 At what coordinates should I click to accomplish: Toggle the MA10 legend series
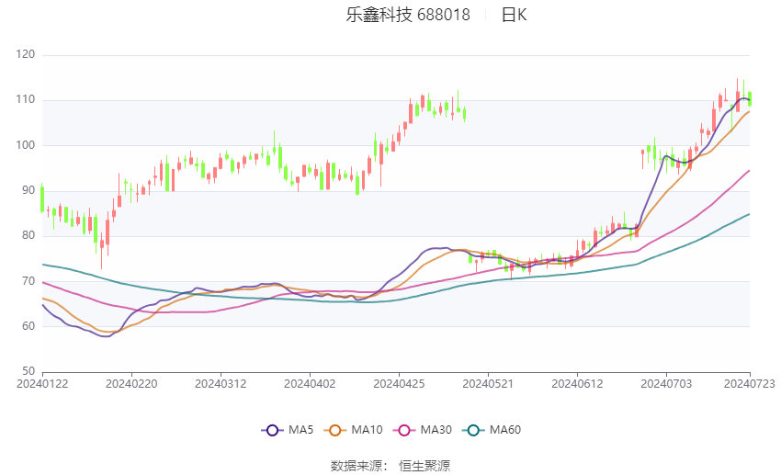[x=353, y=430]
